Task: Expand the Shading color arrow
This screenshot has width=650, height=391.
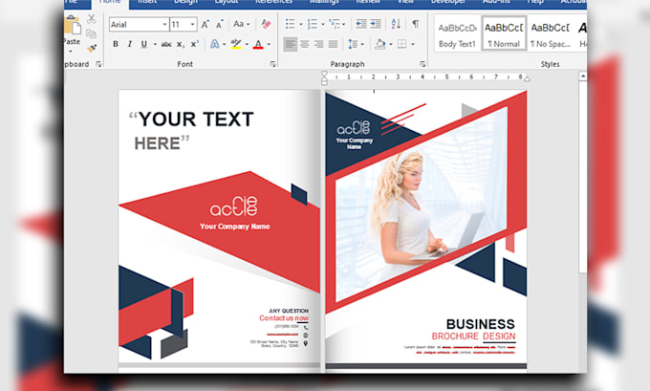Action: click(391, 44)
